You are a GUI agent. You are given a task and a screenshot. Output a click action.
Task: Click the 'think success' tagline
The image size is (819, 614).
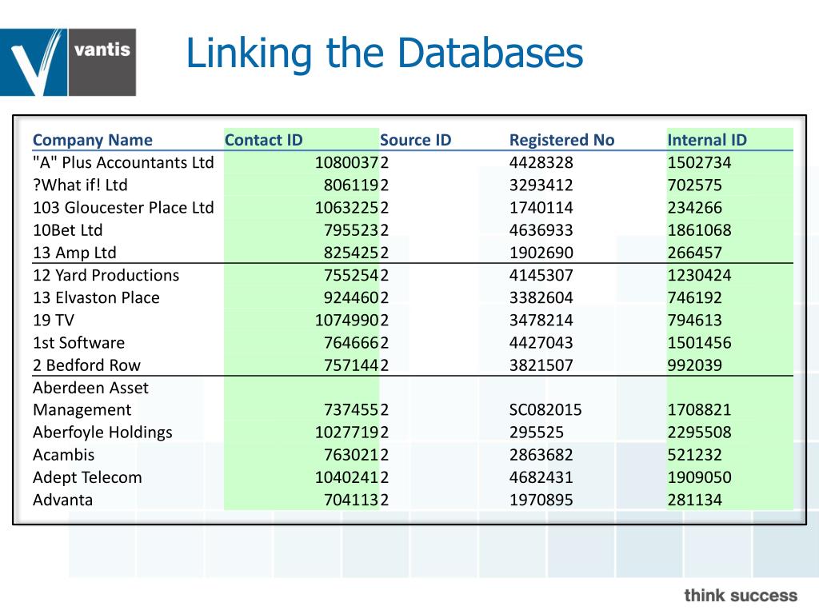point(741,595)
